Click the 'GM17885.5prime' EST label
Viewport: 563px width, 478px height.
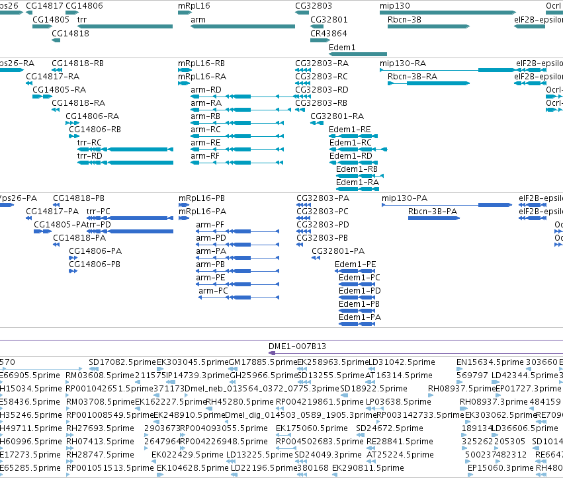pyautogui.click(x=263, y=362)
